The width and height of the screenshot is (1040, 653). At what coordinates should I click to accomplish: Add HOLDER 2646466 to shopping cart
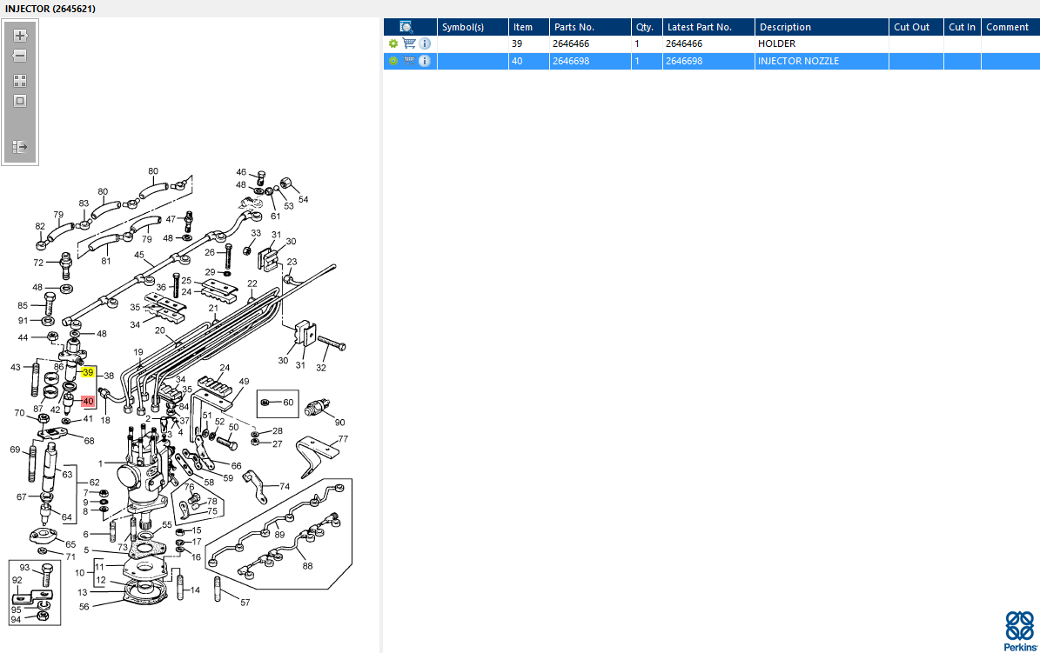409,43
